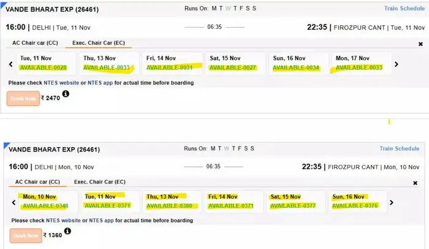Switch to Exec. Chair Car tab in ₹ 1360 panel

coord(99,182)
